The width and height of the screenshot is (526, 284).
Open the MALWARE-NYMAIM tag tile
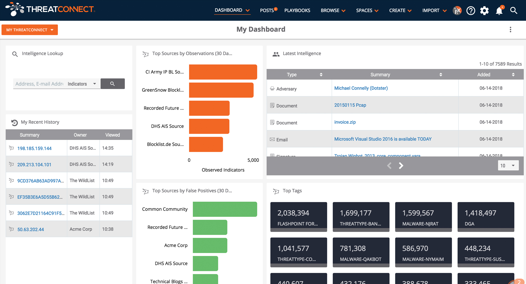click(x=423, y=252)
